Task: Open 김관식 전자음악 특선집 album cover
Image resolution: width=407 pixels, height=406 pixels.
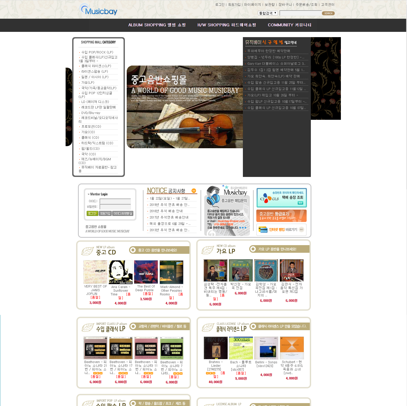Action: [292, 270]
